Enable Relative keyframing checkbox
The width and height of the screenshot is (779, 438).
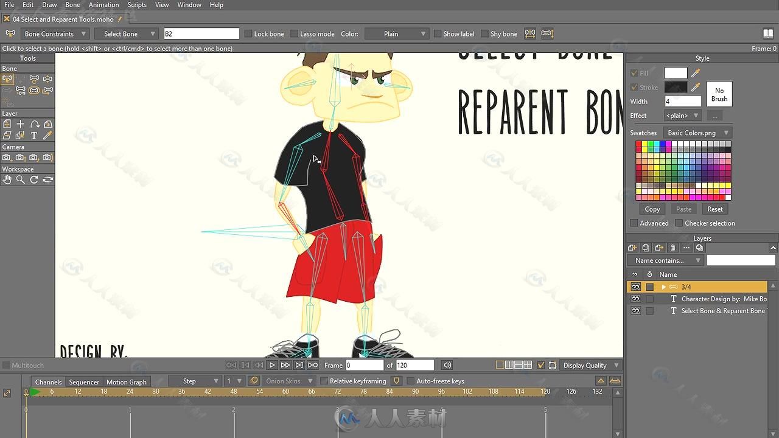tap(324, 381)
